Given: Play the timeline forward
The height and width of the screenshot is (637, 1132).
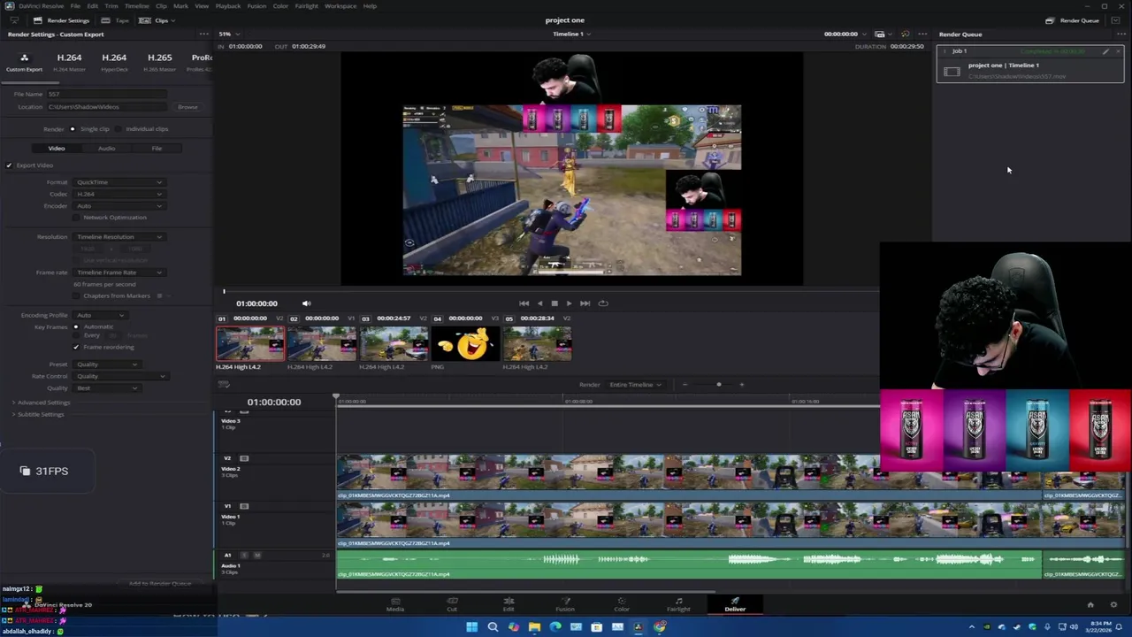Looking at the screenshot, I should click(x=569, y=303).
